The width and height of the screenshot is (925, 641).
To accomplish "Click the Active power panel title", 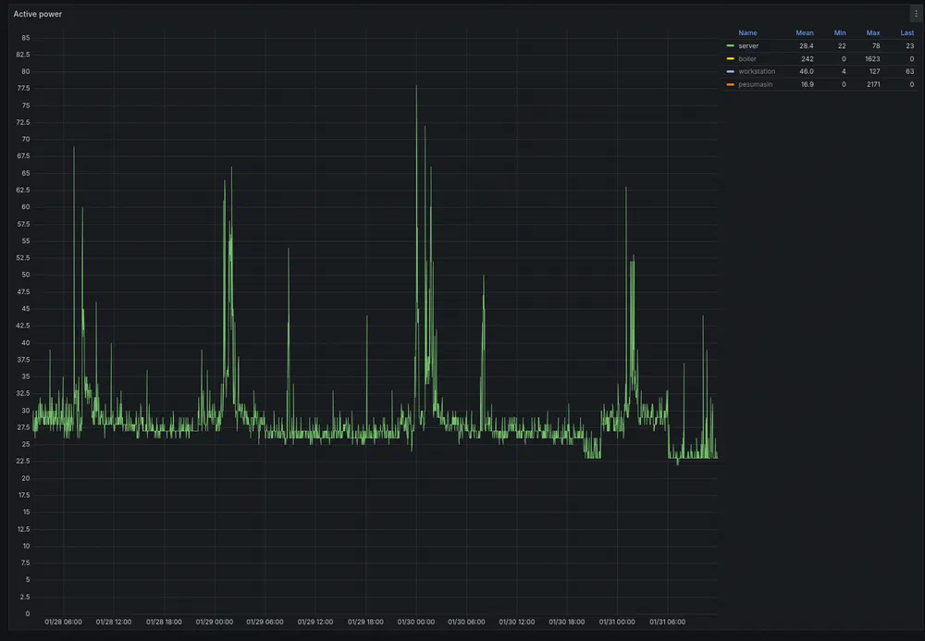I will pos(38,14).
